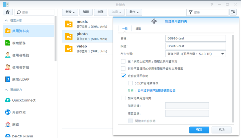The height and width of the screenshot is (138, 241).
Task: Collapse the 檔案分享 section
Action: (x=6, y=21)
